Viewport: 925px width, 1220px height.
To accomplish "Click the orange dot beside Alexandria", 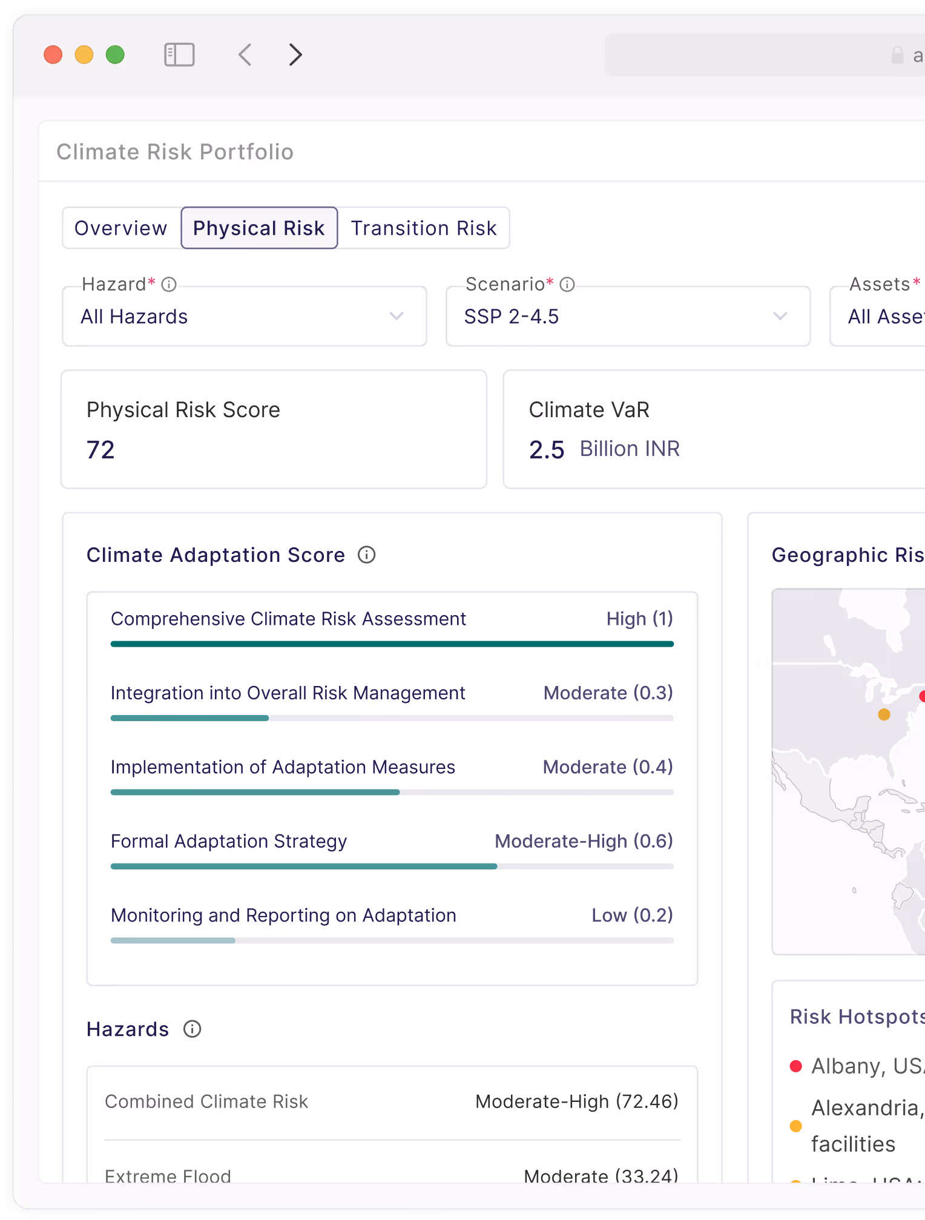I will tap(796, 1126).
